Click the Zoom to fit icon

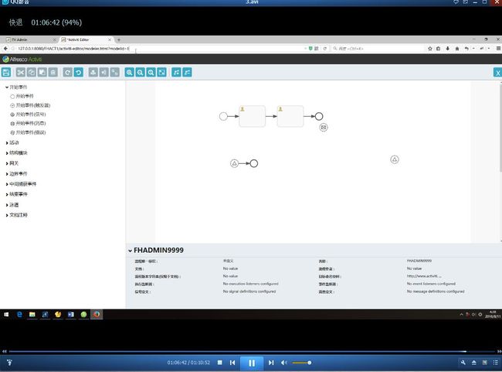[161, 72]
